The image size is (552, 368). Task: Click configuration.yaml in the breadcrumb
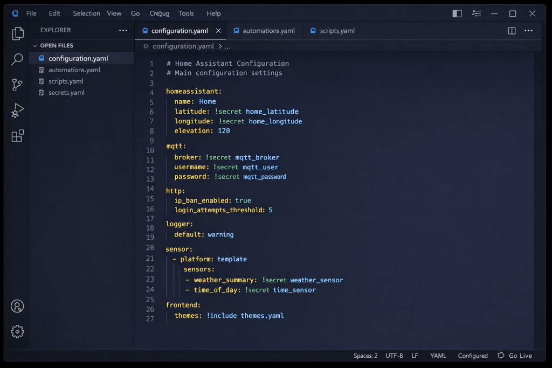point(183,46)
